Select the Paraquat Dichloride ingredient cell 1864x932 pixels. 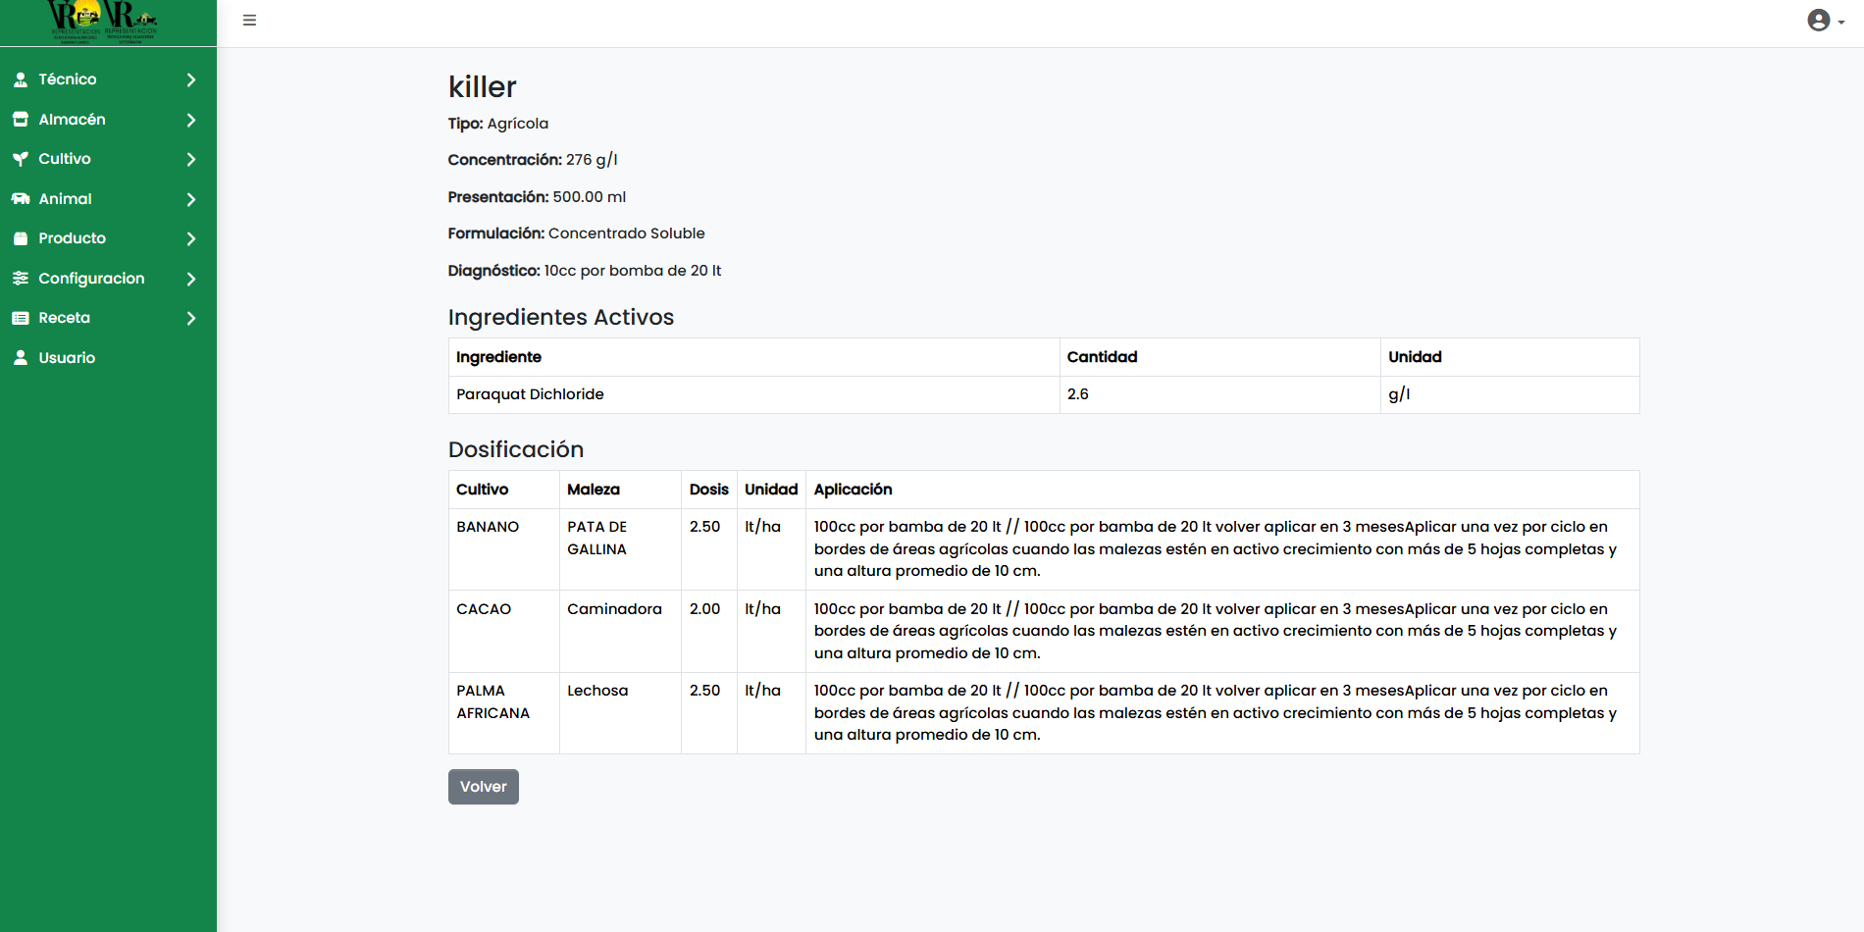[754, 394]
